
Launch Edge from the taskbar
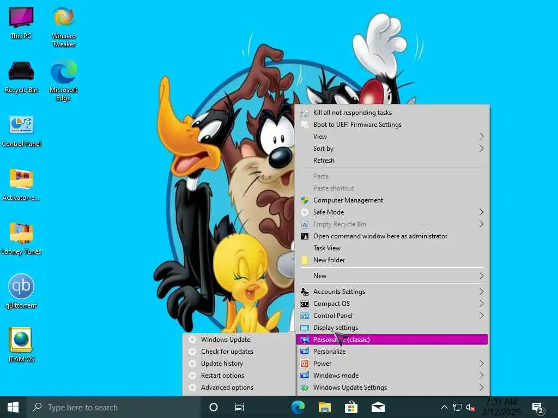pos(298,407)
